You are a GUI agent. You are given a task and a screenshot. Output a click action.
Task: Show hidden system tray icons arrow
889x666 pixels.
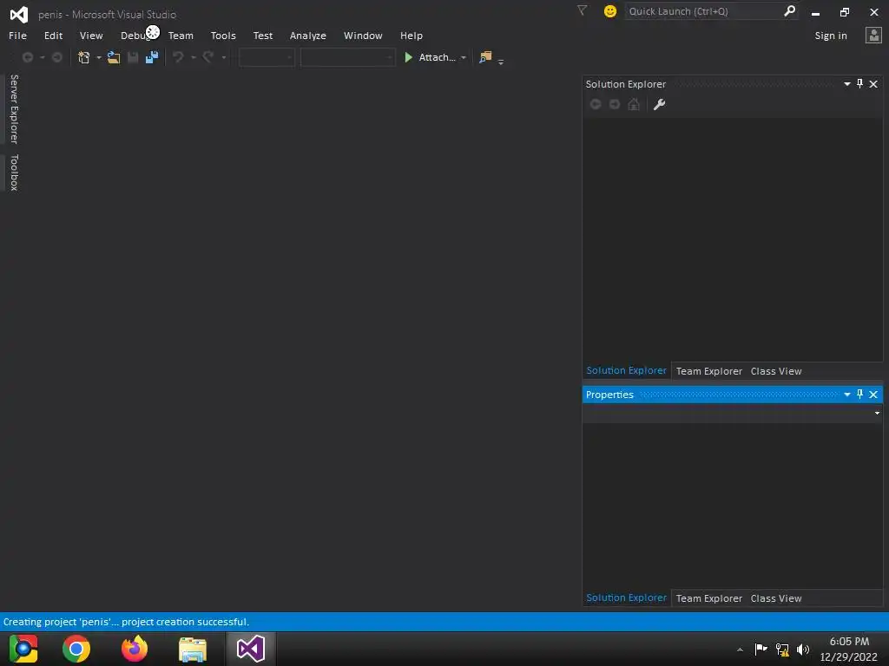[740, 650]
